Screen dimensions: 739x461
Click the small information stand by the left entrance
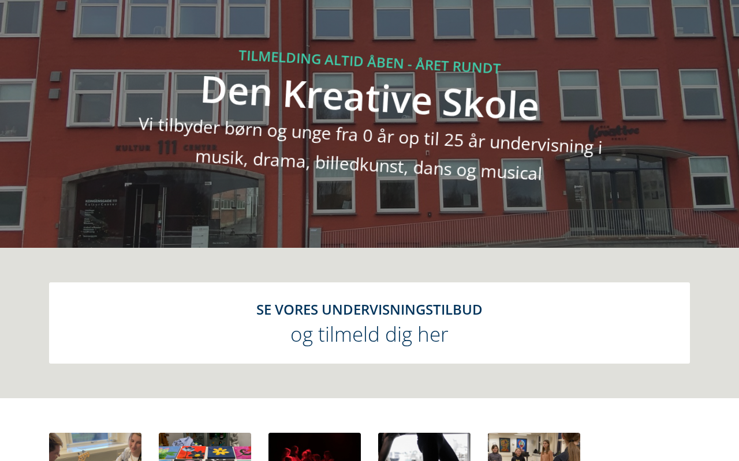click(199, 237)
